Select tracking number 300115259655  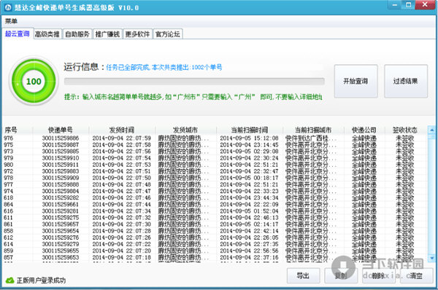point(61,251)
